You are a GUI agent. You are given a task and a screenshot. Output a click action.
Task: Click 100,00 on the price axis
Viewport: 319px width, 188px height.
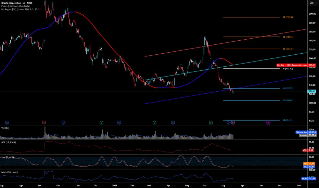click(312, 103)
